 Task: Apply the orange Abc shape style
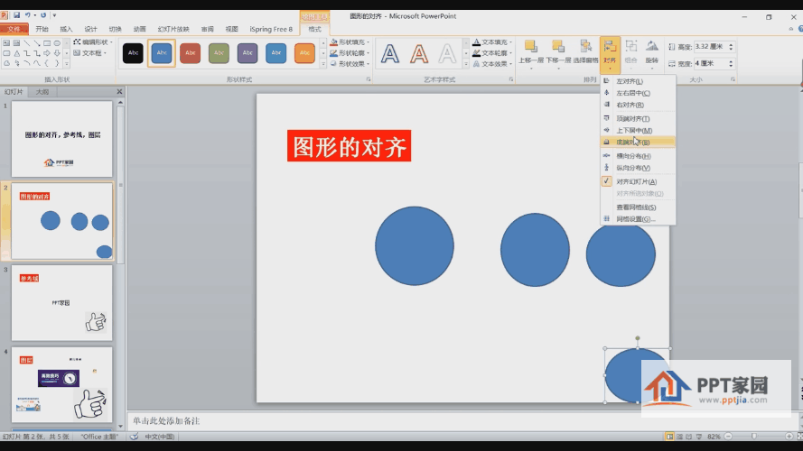tap(304, 52)
